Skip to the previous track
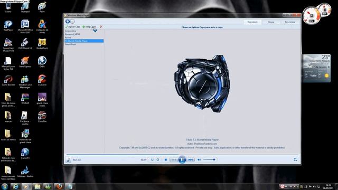 pos(174,159)
